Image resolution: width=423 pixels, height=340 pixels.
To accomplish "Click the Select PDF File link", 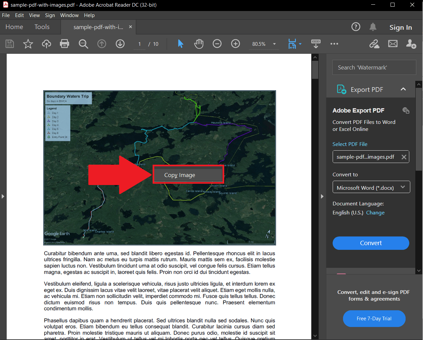I will click(350, 144).
